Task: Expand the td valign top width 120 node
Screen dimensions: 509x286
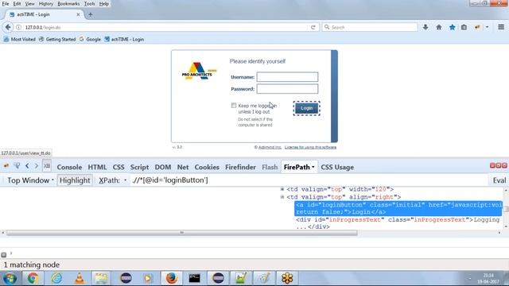Action: tap(282, 189)
